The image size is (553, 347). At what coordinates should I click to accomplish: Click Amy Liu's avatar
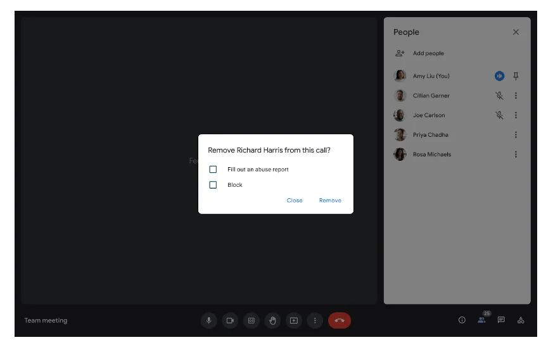point(400,76)
